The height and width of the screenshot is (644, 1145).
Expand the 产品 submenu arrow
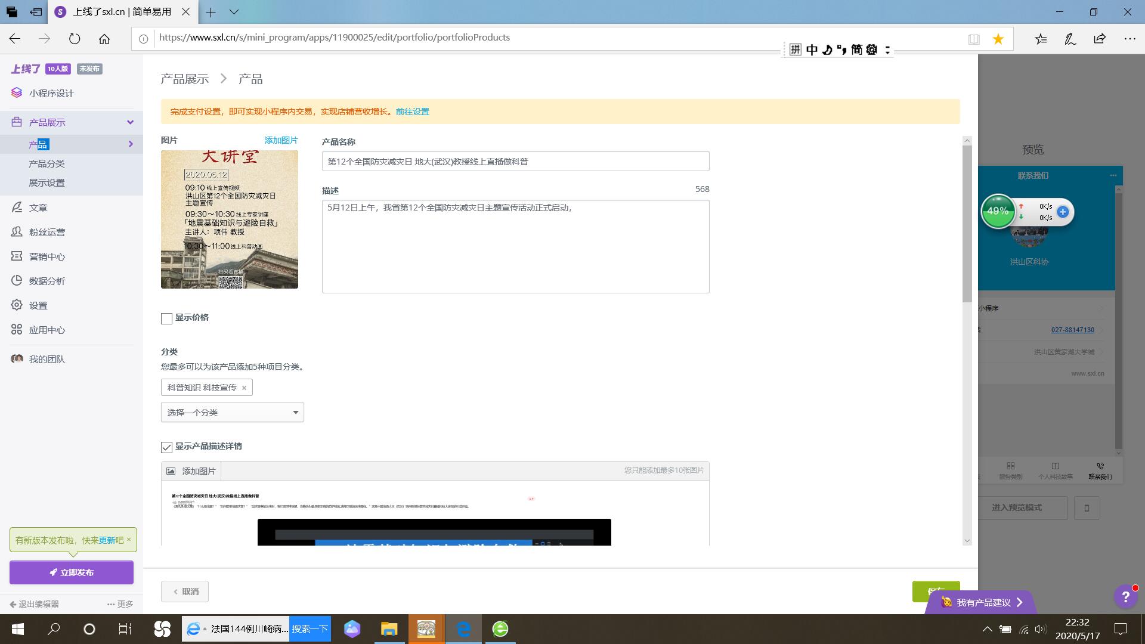pos(131,144)
